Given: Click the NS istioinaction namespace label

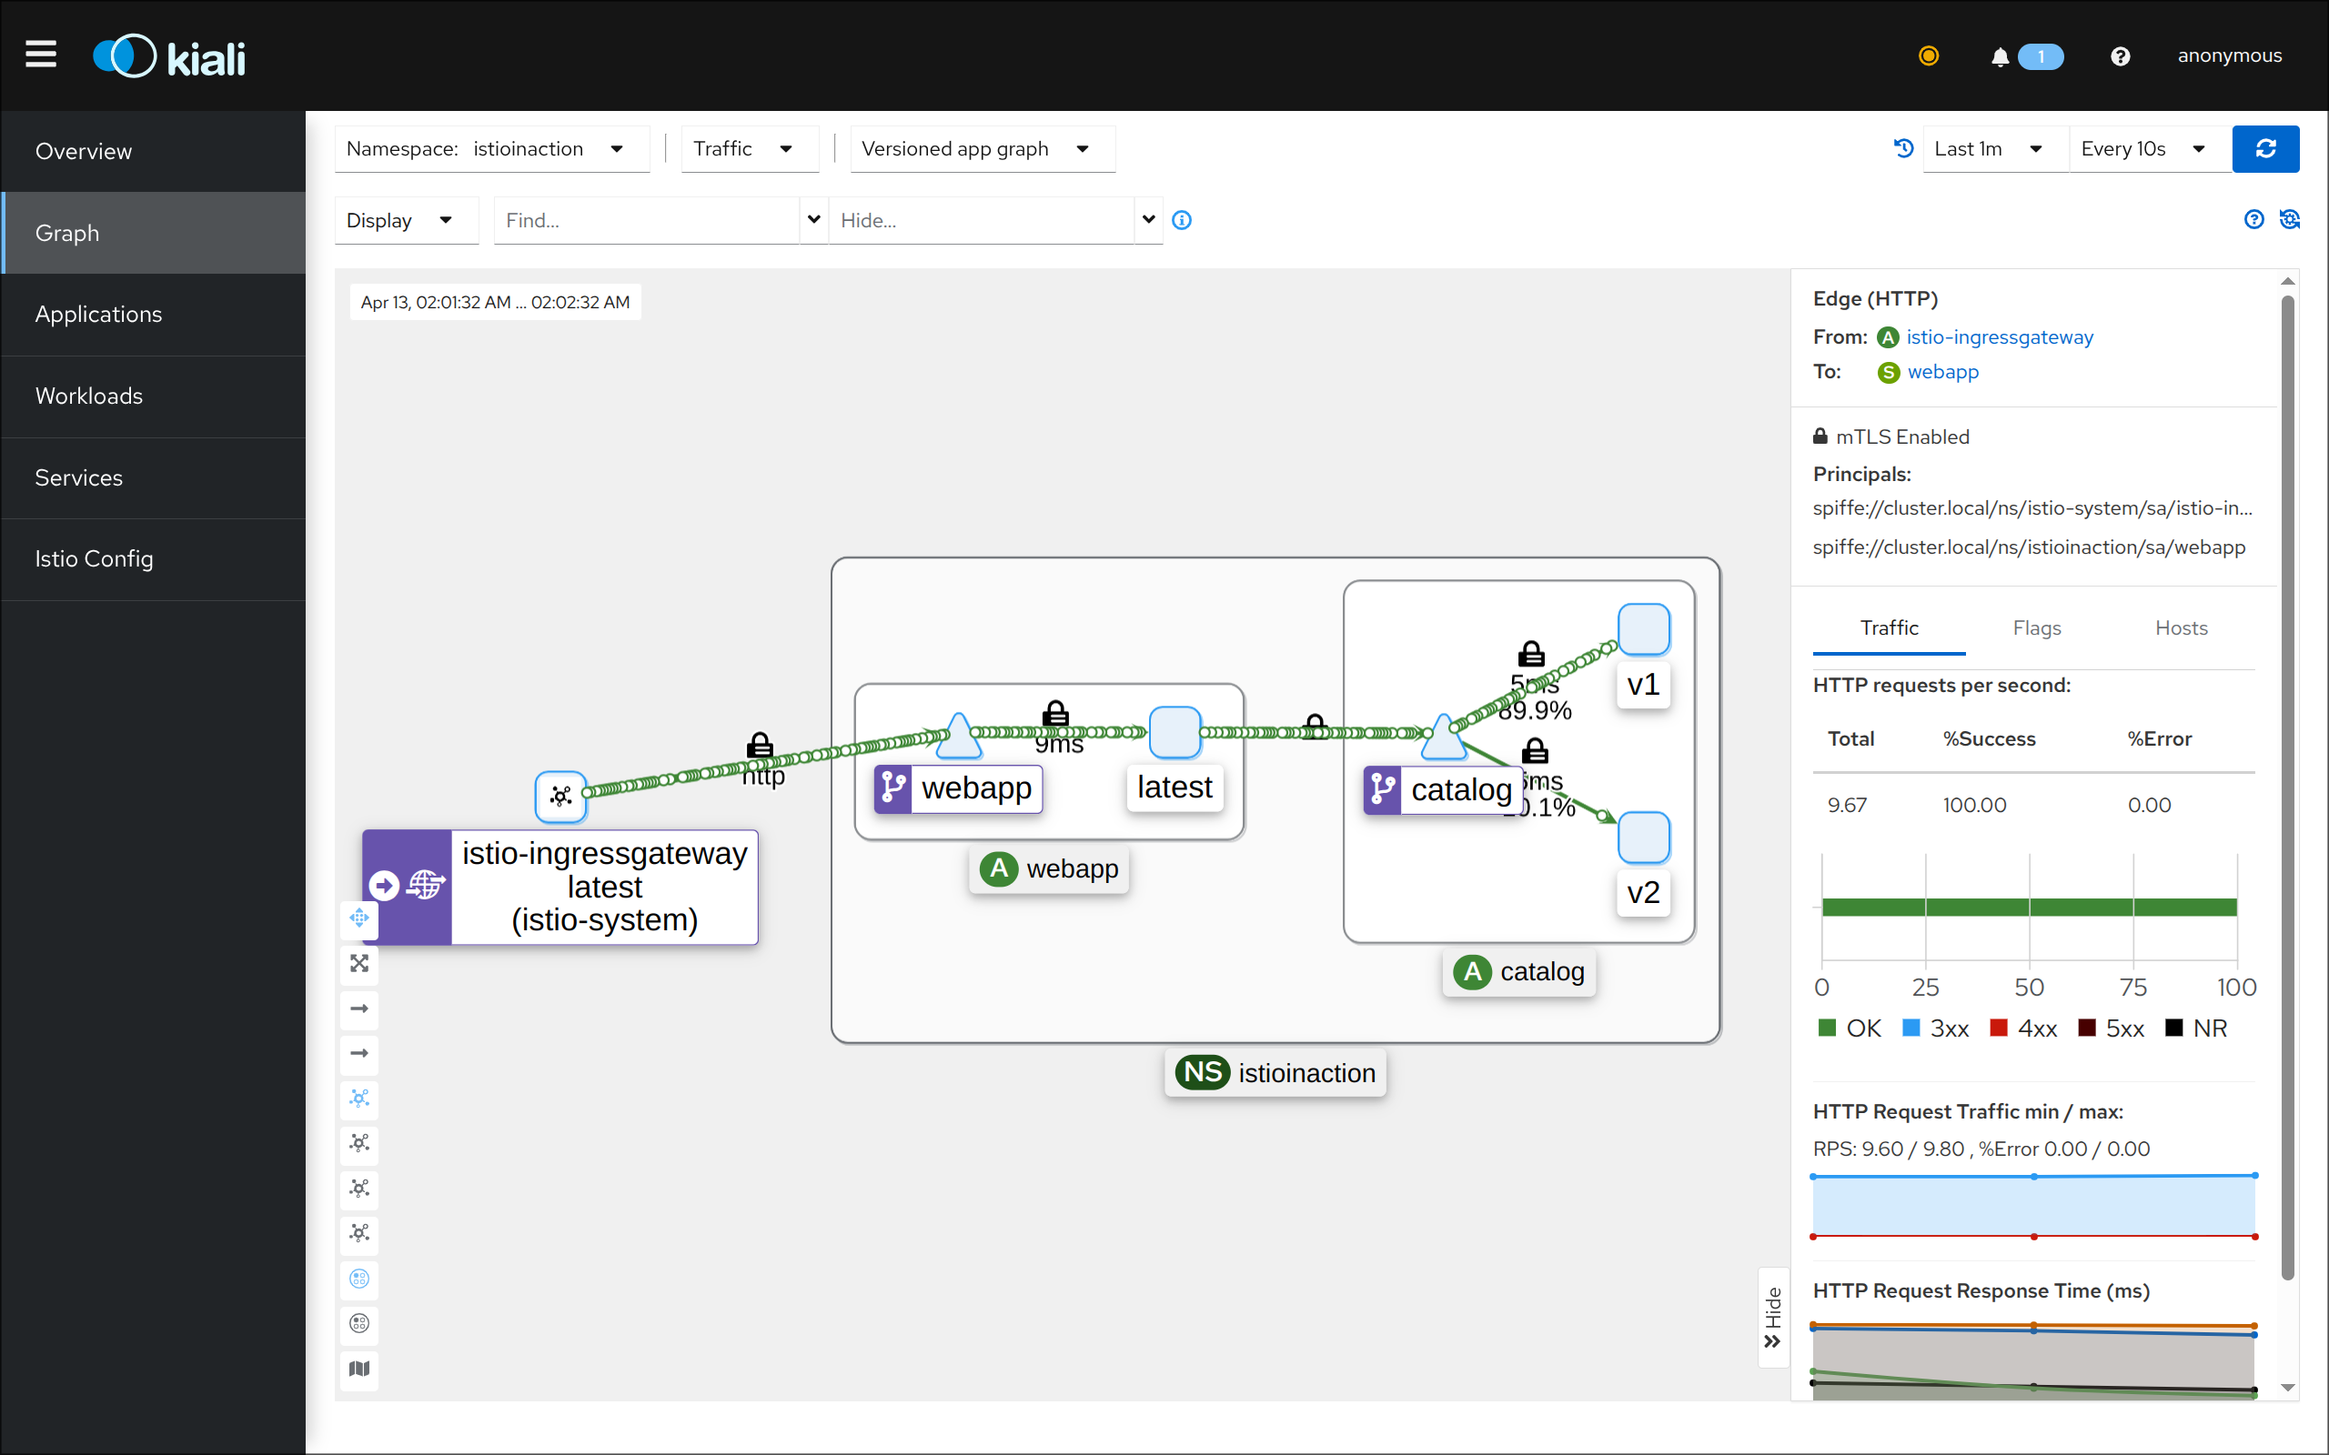Looking at the screenshot, I should [1275, 1072].
